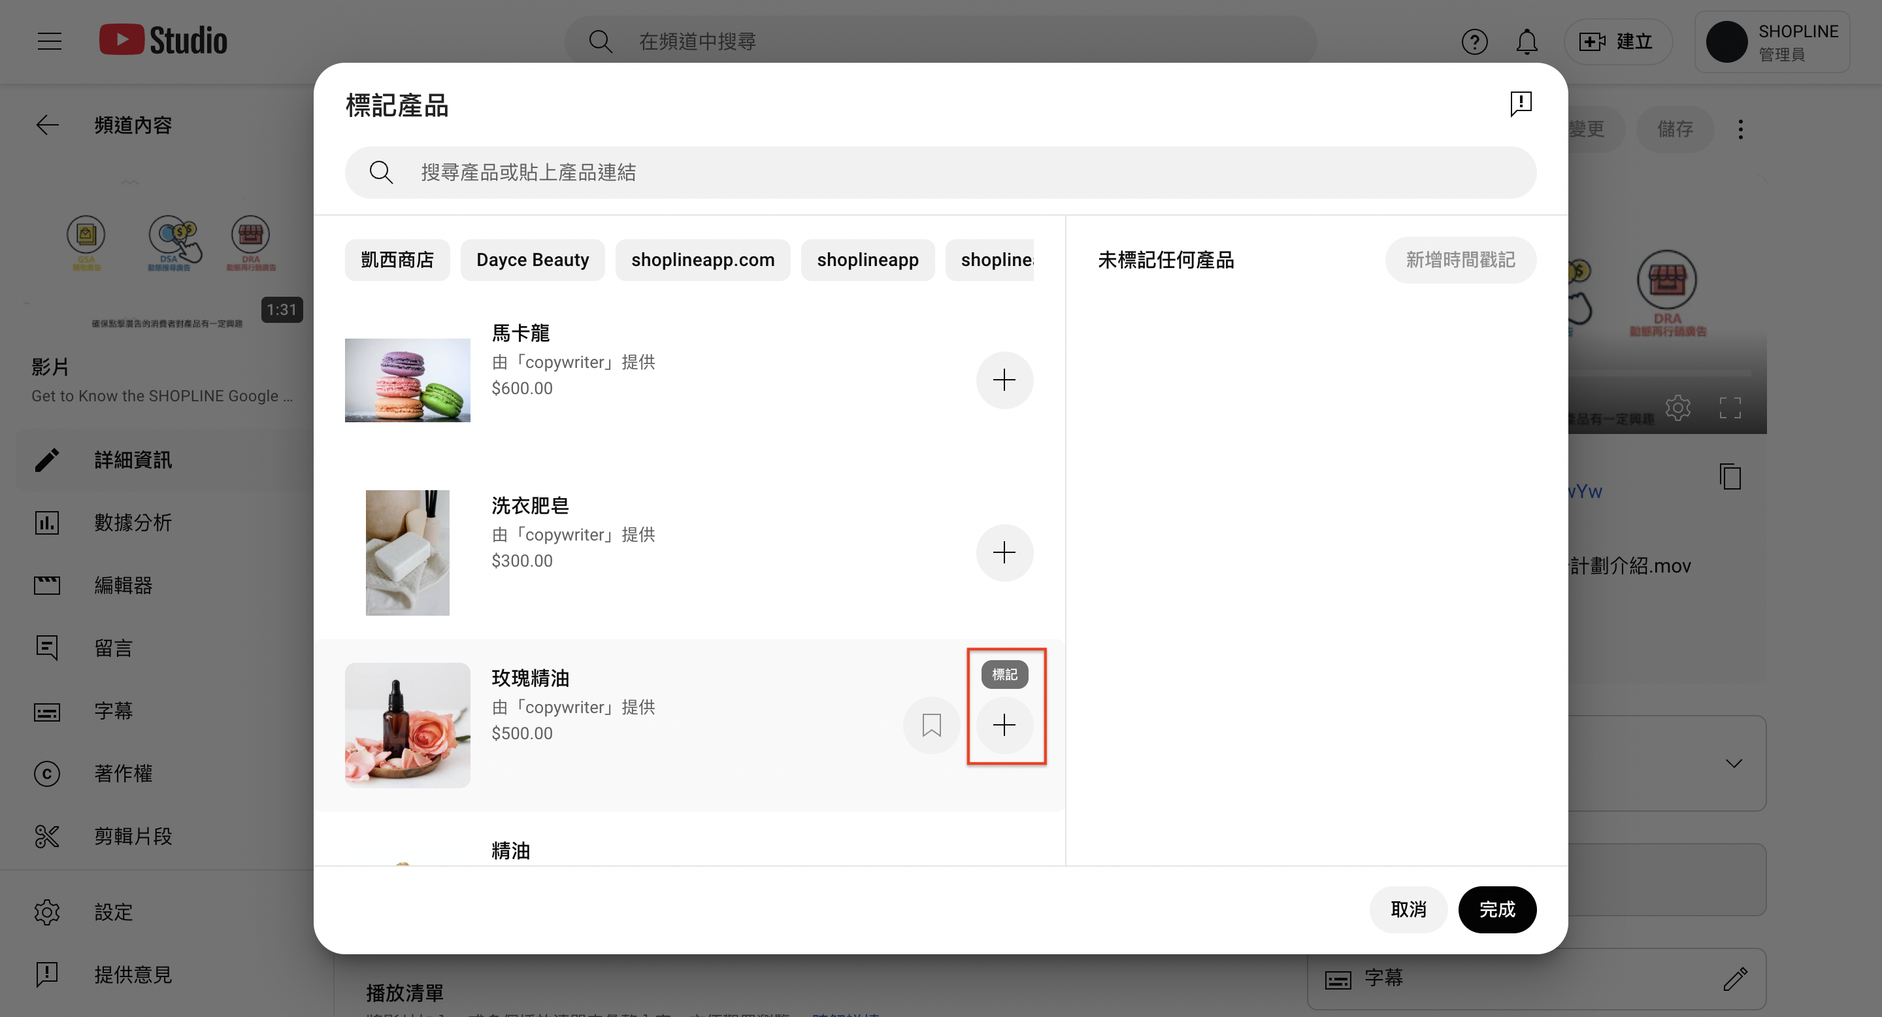Toggle fullscreen on the video preview
Viewport: 1882px width, 1017px height.
pyautogui.click(x=1730, y=408)
